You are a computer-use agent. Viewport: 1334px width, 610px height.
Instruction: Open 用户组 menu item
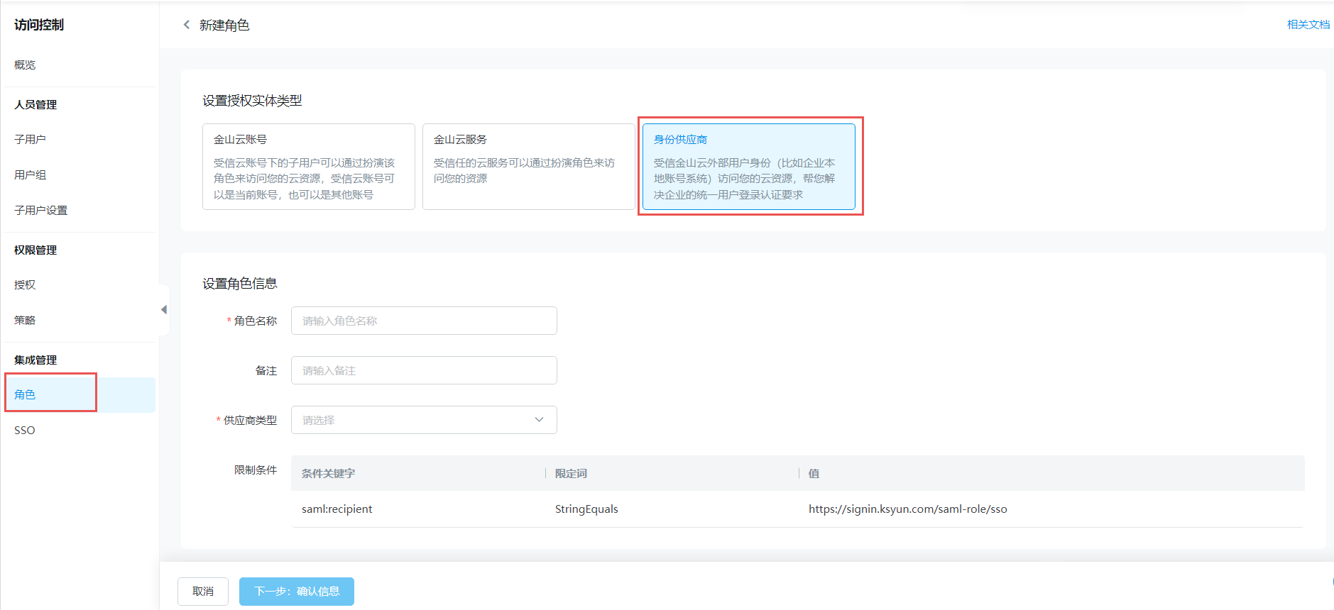tap(30, 175)
